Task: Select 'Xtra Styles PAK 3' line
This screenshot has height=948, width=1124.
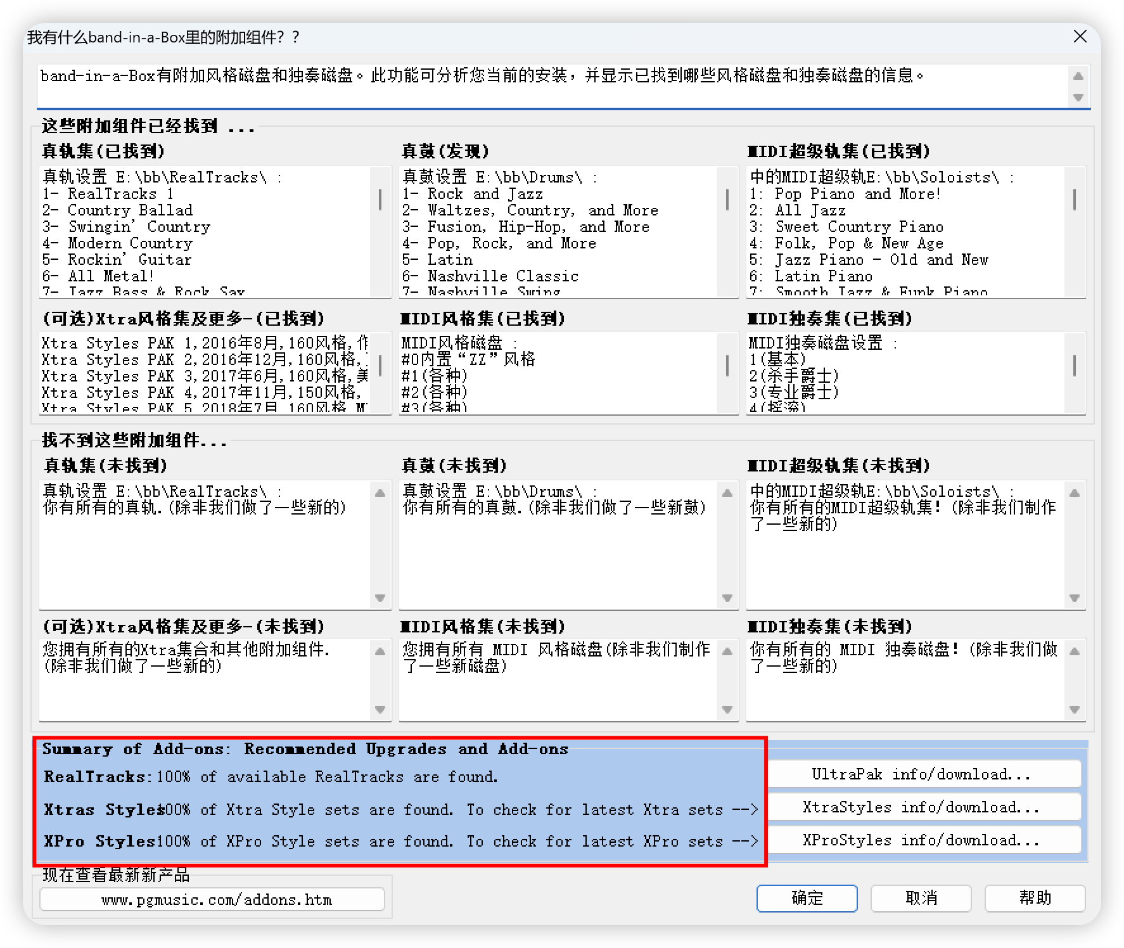Action: [205, 376]
